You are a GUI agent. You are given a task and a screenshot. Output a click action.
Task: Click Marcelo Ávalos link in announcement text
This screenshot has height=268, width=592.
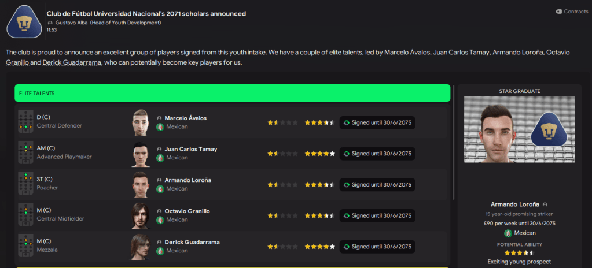pos(407,53)
